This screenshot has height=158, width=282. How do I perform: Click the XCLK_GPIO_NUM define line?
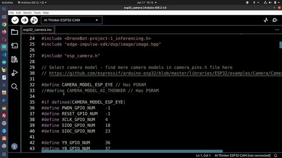tap(74, 119)
